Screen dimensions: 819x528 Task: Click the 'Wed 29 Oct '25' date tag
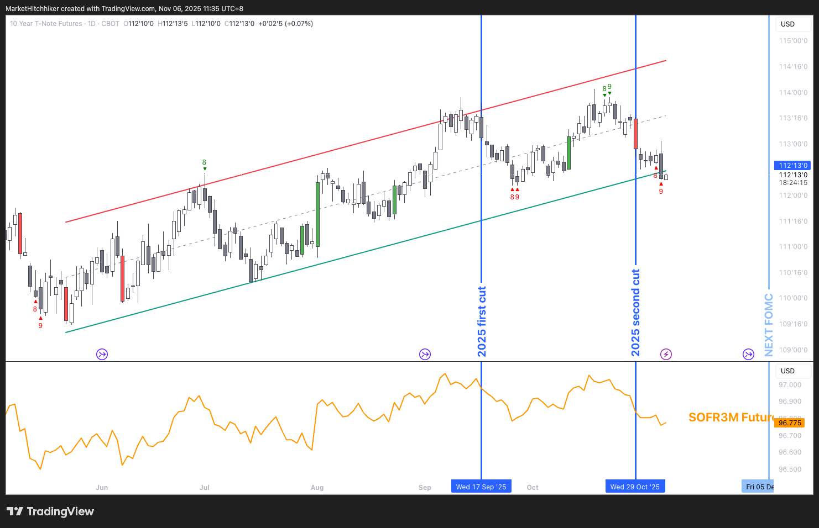pyautogui.click(x=635, y=487)
